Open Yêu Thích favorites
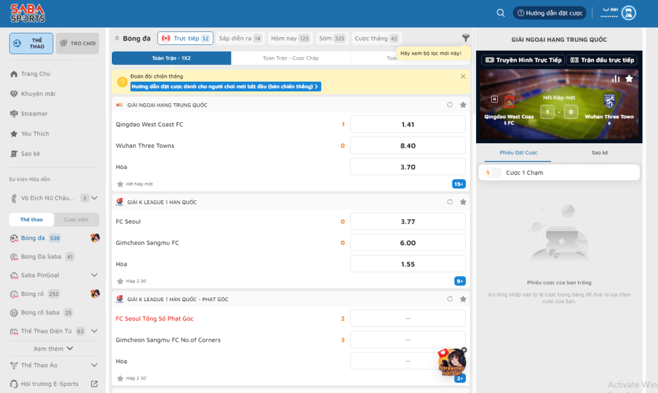Image resolution: width=658 pixels, height=393 pixels. pos(35,134)
